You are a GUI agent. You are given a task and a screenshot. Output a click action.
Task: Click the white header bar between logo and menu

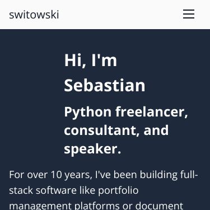point(121,15)
